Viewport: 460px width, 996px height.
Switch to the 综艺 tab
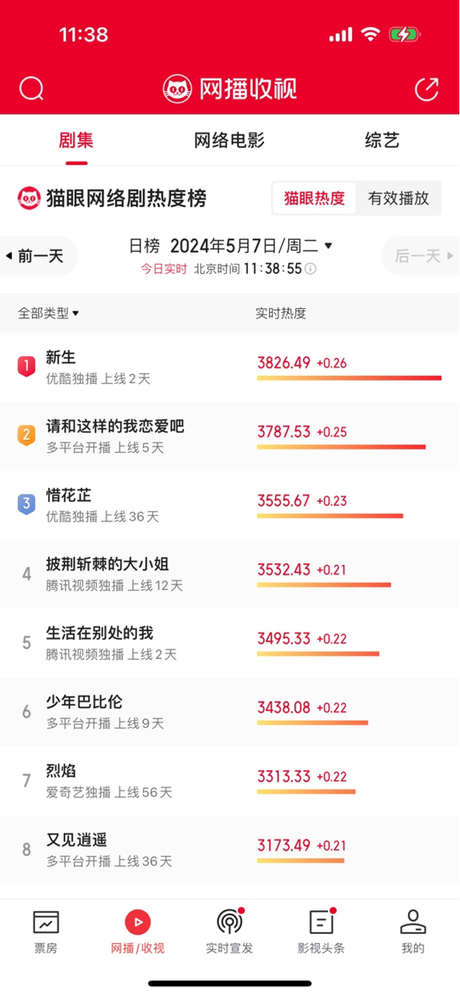click(x=382, y=141)
